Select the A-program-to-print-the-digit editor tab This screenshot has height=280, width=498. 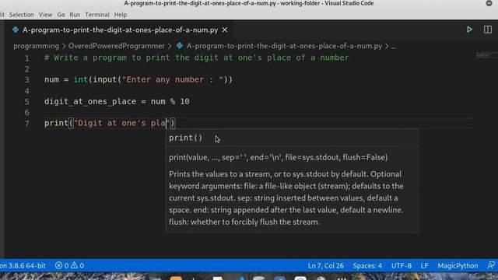[x=120, y=30]
